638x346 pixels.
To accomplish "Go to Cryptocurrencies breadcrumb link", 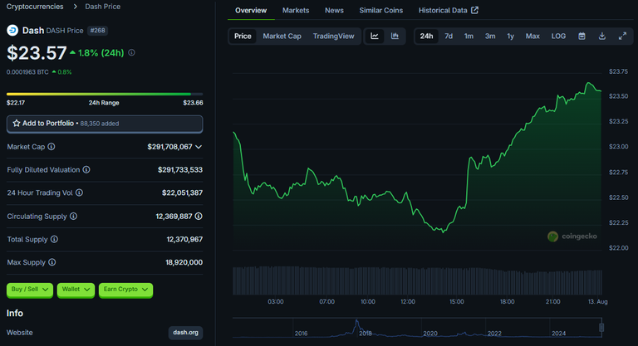I will coord(35,7).
